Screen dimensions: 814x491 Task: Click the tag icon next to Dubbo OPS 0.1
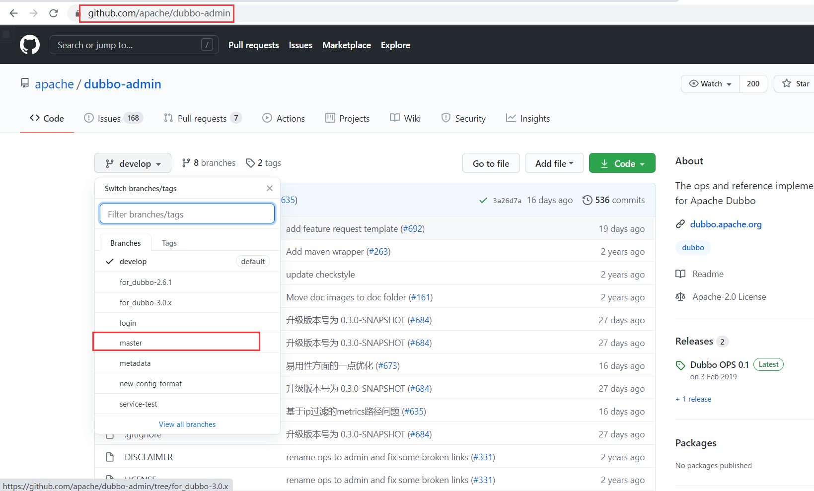[x=680, y=365]
